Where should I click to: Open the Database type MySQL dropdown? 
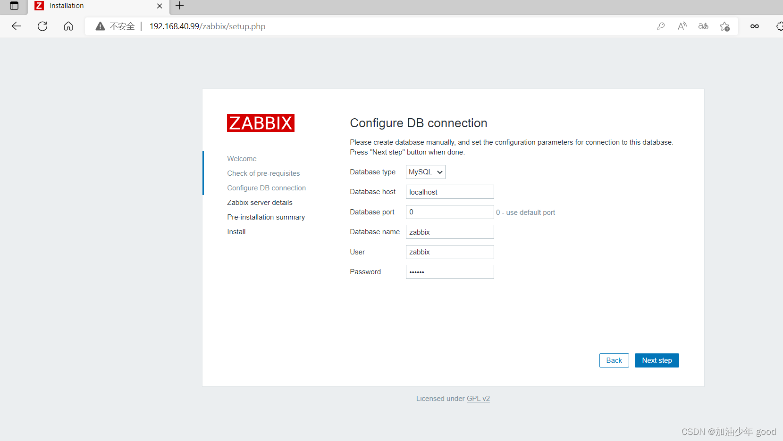point(426,172)
